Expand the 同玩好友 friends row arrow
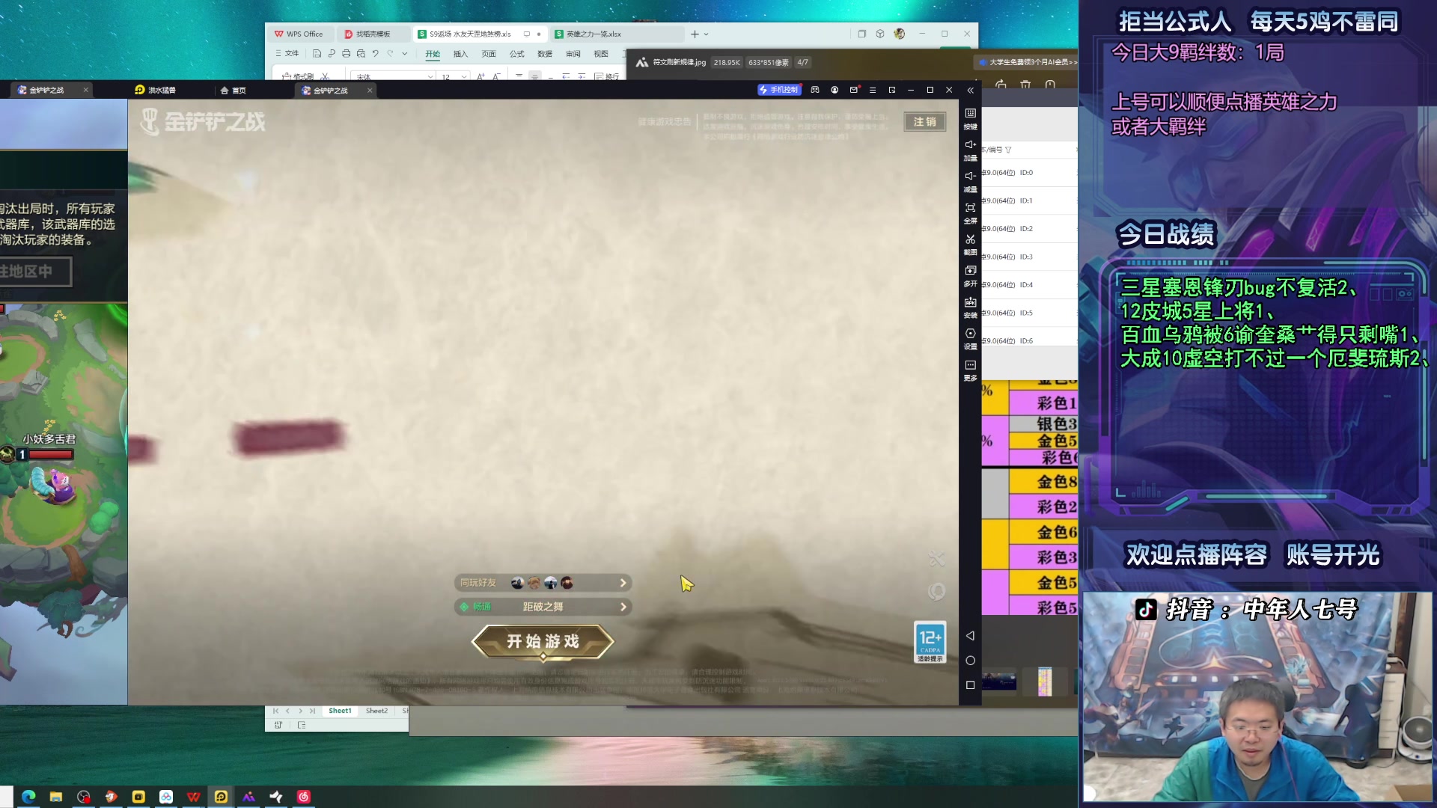1437x808 pixels. click(623, 583)
